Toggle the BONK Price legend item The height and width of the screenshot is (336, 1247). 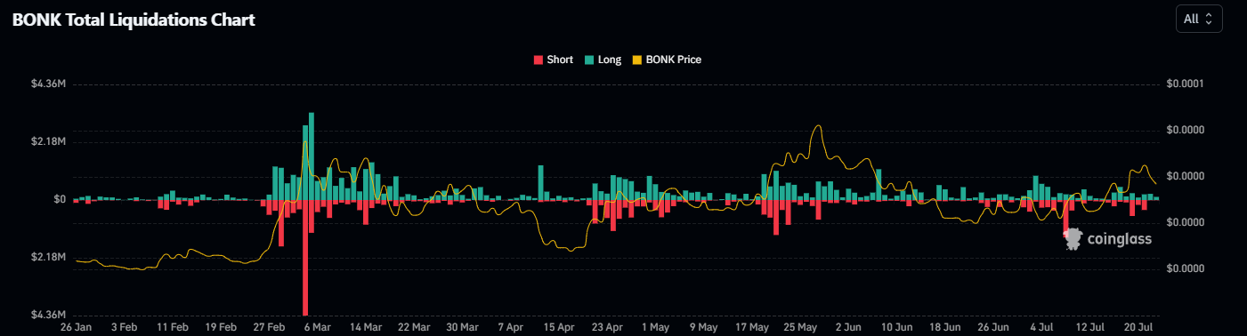point(667,60)
